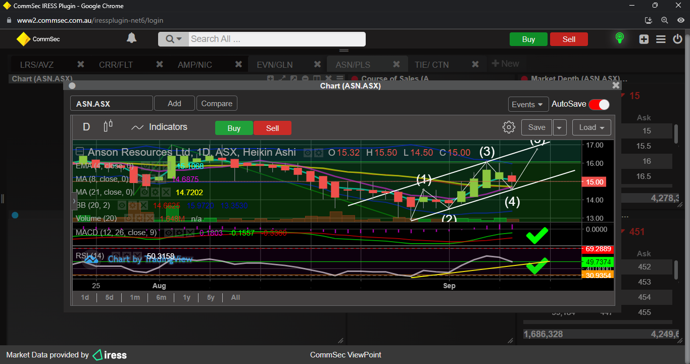Expand the left drawing tools panel arrow

(75, 201)
